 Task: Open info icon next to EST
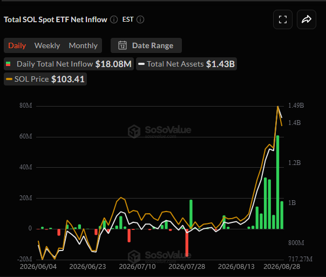click(x=140, y=19)
